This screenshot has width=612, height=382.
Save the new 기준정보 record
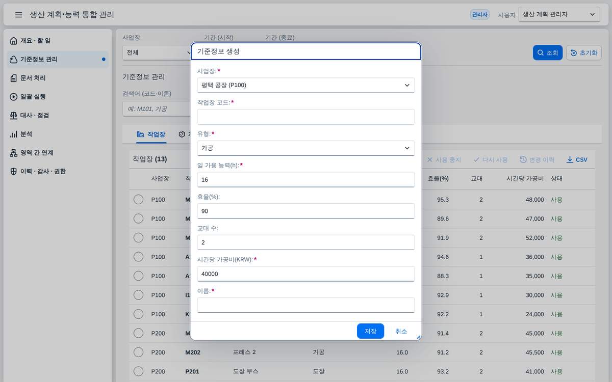pyautogui.click(x=370, y=331)
